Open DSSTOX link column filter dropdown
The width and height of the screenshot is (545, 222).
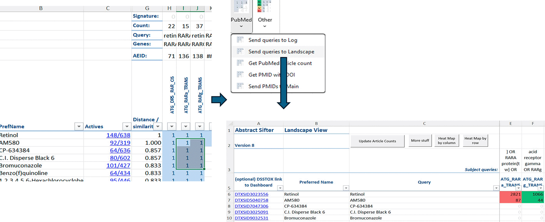(x=280, y=188)
